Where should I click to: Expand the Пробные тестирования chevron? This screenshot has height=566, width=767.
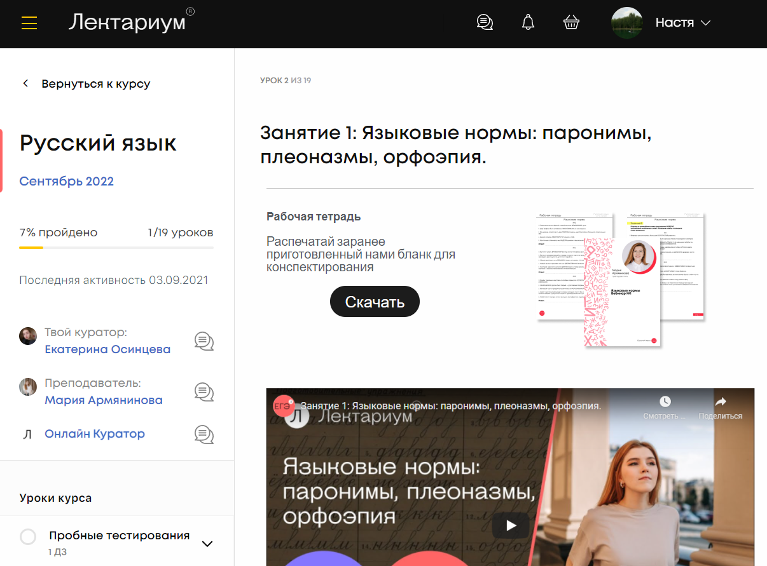click(207, 544)
